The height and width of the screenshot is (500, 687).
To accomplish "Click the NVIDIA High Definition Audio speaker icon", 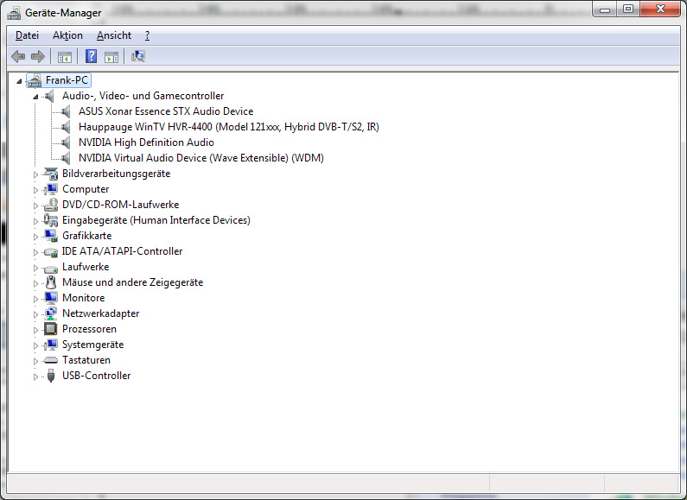I will tap(66, 142).
